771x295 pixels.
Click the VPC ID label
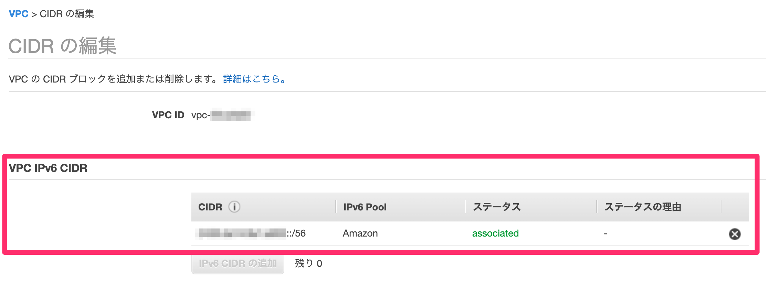[x=168, y=115]
